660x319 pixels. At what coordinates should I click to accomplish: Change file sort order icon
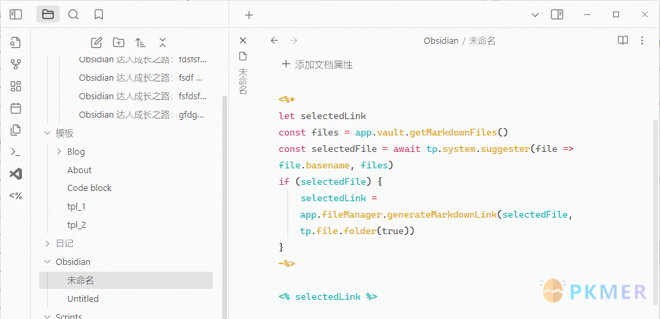141,42
